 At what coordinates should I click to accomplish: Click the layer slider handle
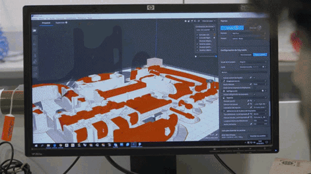click(215, 81)
